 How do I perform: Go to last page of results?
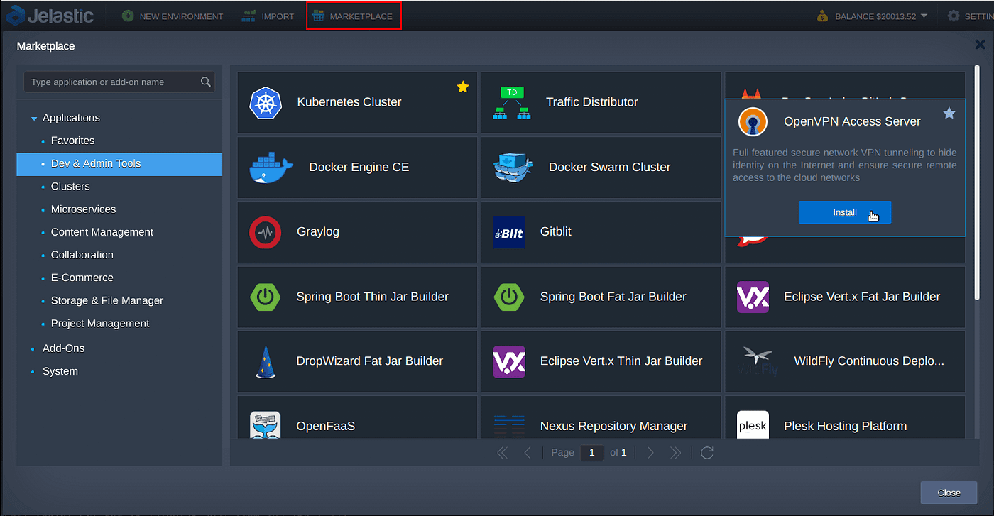click(x=675, y=452)
